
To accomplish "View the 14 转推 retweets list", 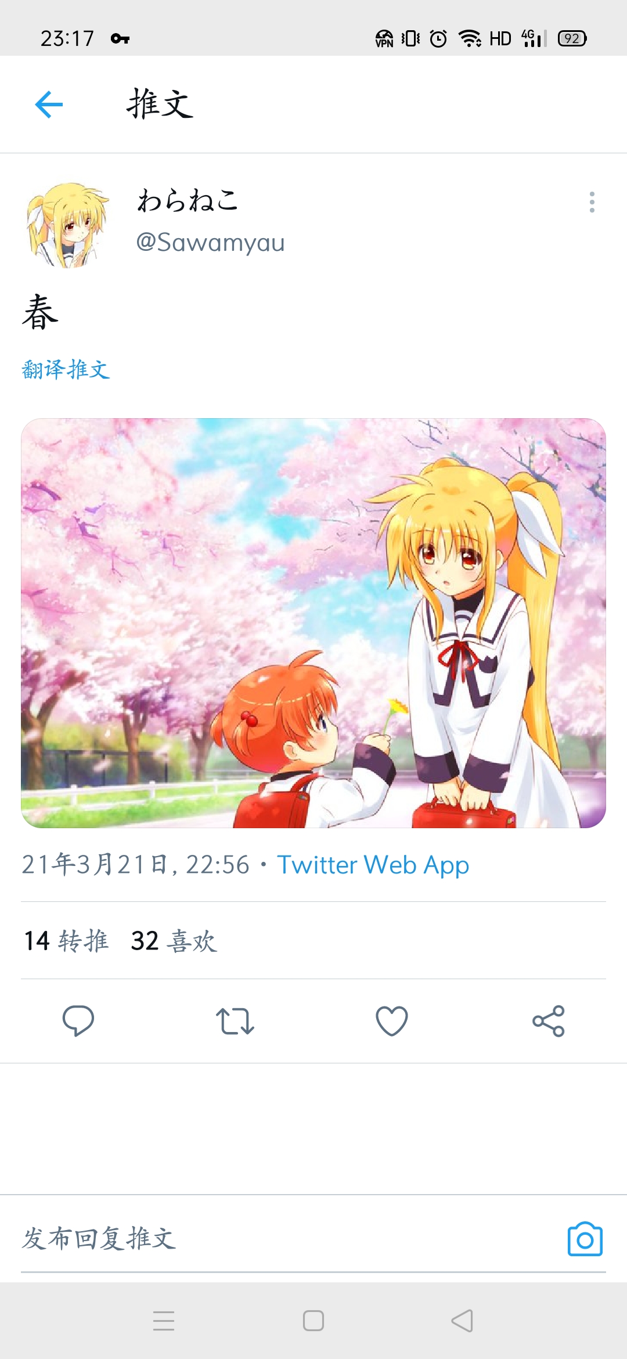I will click(x=66, y=941).
